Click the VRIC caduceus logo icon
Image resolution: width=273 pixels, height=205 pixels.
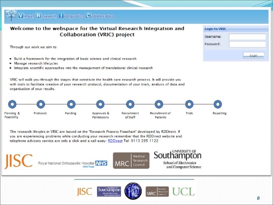[x=11, y=15]
